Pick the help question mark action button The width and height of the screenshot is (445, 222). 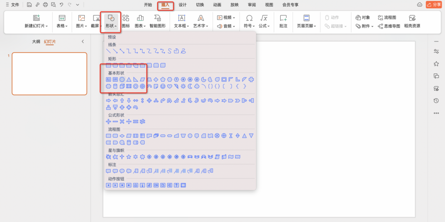[x=176, y=185]
